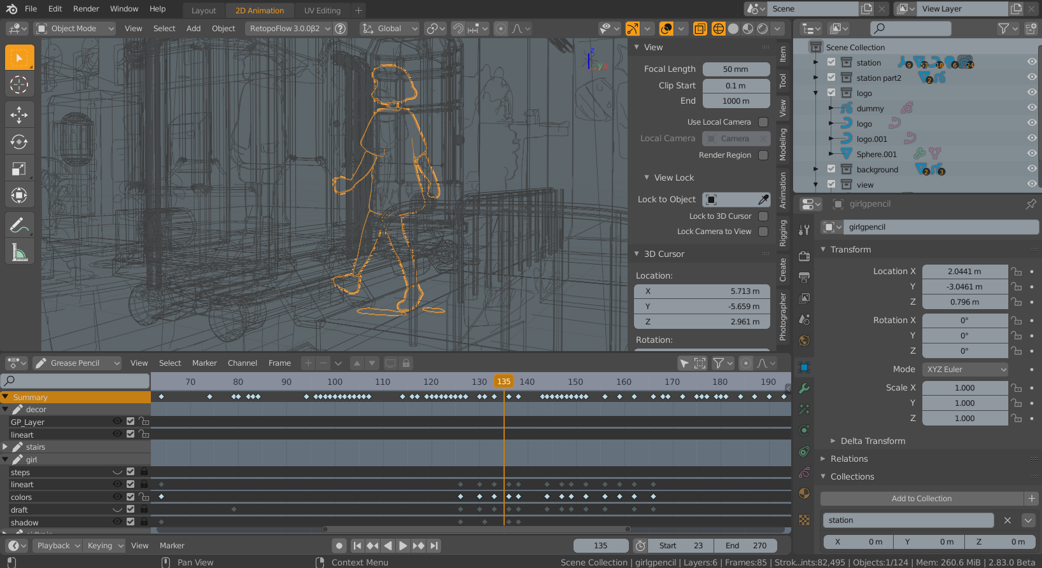Choose the Rotate tool
This screenshot has width=1042, height=568.
(x=19, y=142)
